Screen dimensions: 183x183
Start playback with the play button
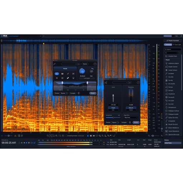(29, 143)
